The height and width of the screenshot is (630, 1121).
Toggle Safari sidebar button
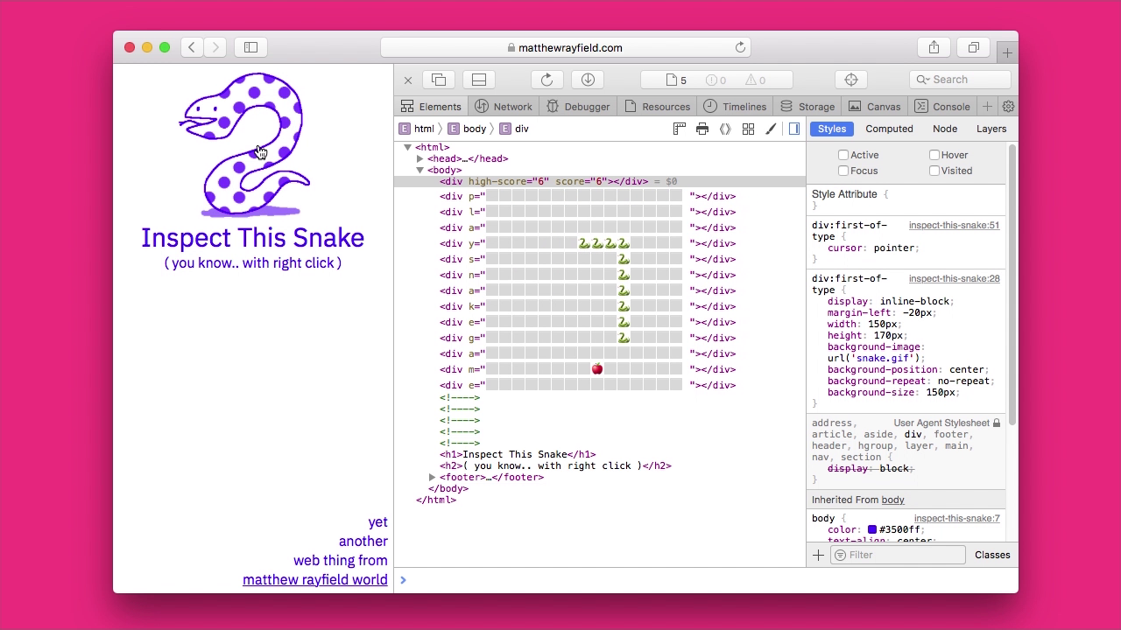[250, 47]
